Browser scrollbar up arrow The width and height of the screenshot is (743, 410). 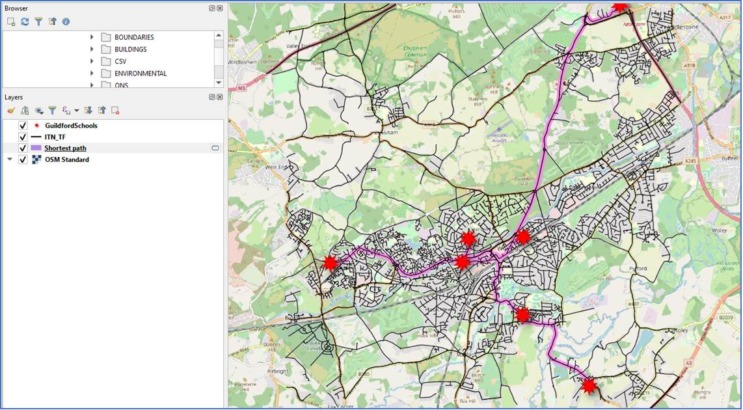coord(219,35)
